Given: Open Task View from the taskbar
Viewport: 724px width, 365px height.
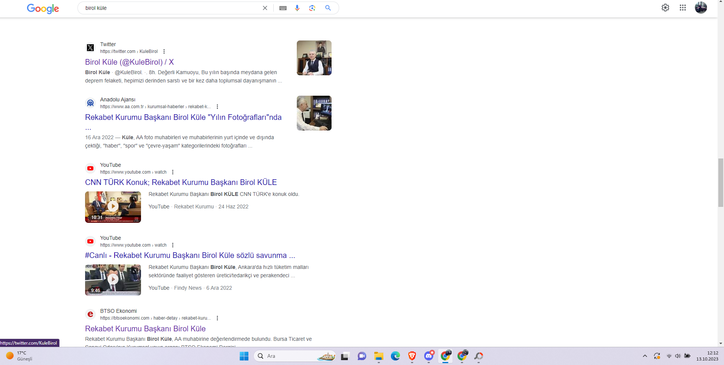Looking at the screenshot, I should (344, 356).
